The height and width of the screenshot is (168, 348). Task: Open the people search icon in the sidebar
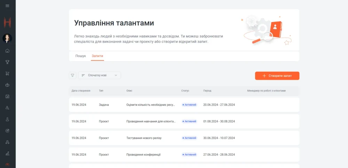click(x=8, y=108)
